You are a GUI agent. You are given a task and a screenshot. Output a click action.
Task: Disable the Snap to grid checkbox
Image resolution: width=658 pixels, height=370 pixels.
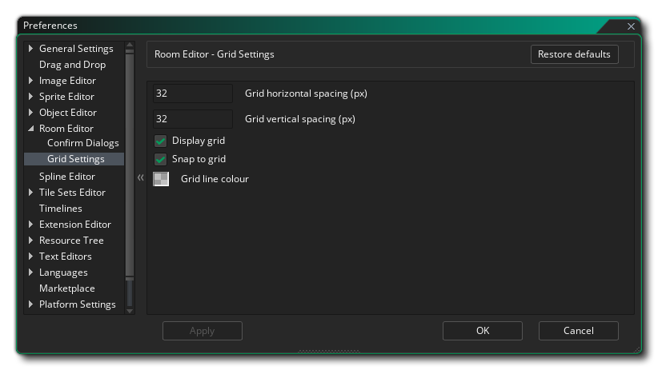(161, 159)
